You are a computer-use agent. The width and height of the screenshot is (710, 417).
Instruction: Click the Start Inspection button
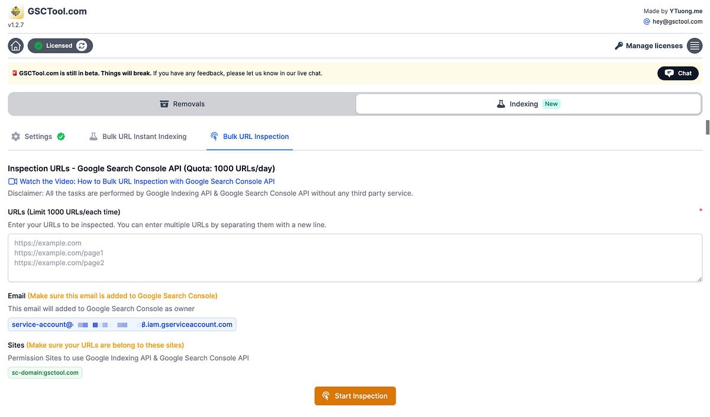[355, 396]
